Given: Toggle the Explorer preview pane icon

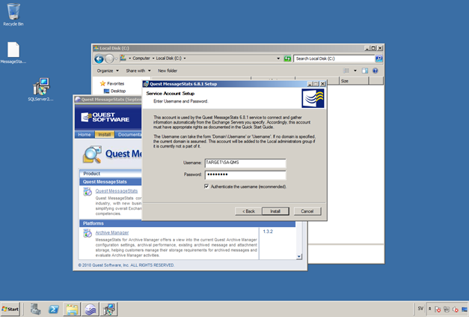Looking at the screenshot, I should [365, 70].
